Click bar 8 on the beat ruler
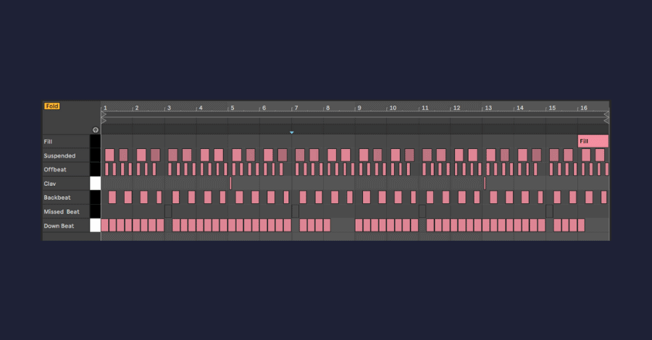Screen dimensions: 652x340 327,108
